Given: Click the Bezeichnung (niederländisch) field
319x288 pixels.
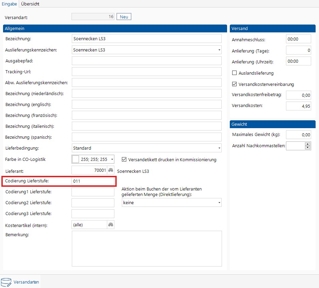Looking at the screenshot, I should (x=146, y=93).
